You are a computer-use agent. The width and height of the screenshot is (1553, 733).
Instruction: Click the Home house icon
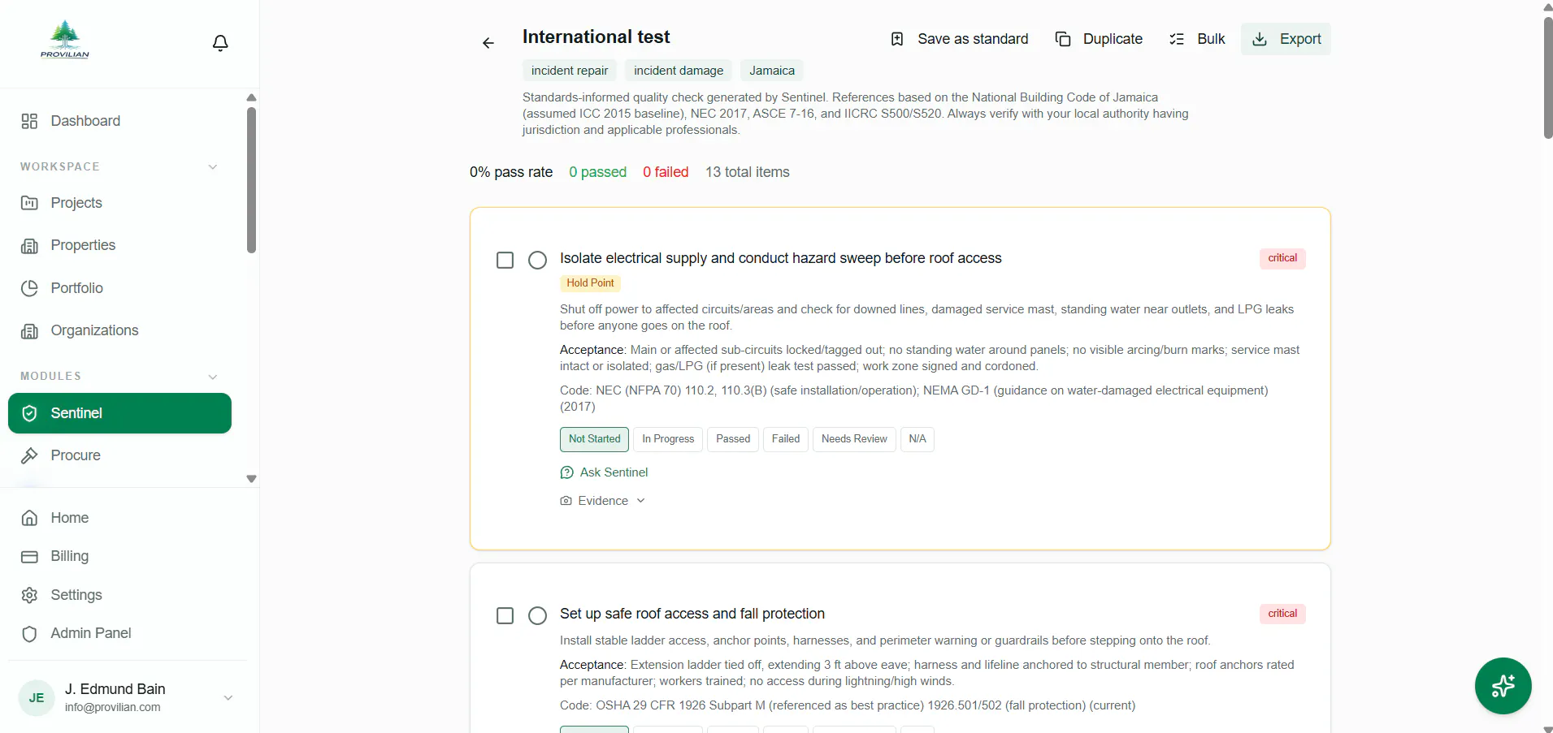[x=29, y=518]
